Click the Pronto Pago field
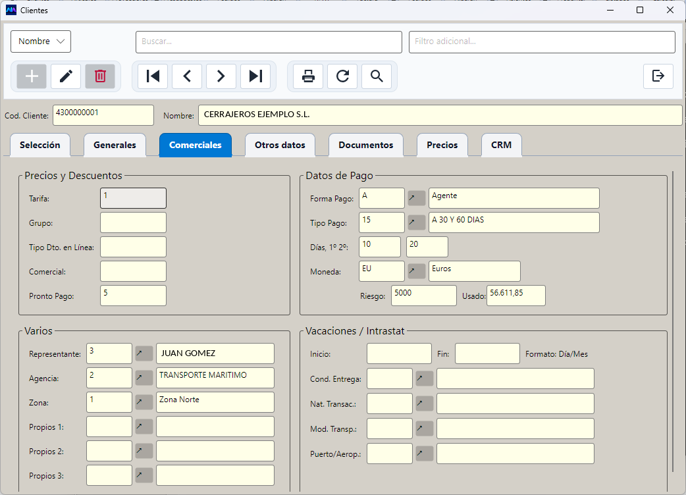 133,296
